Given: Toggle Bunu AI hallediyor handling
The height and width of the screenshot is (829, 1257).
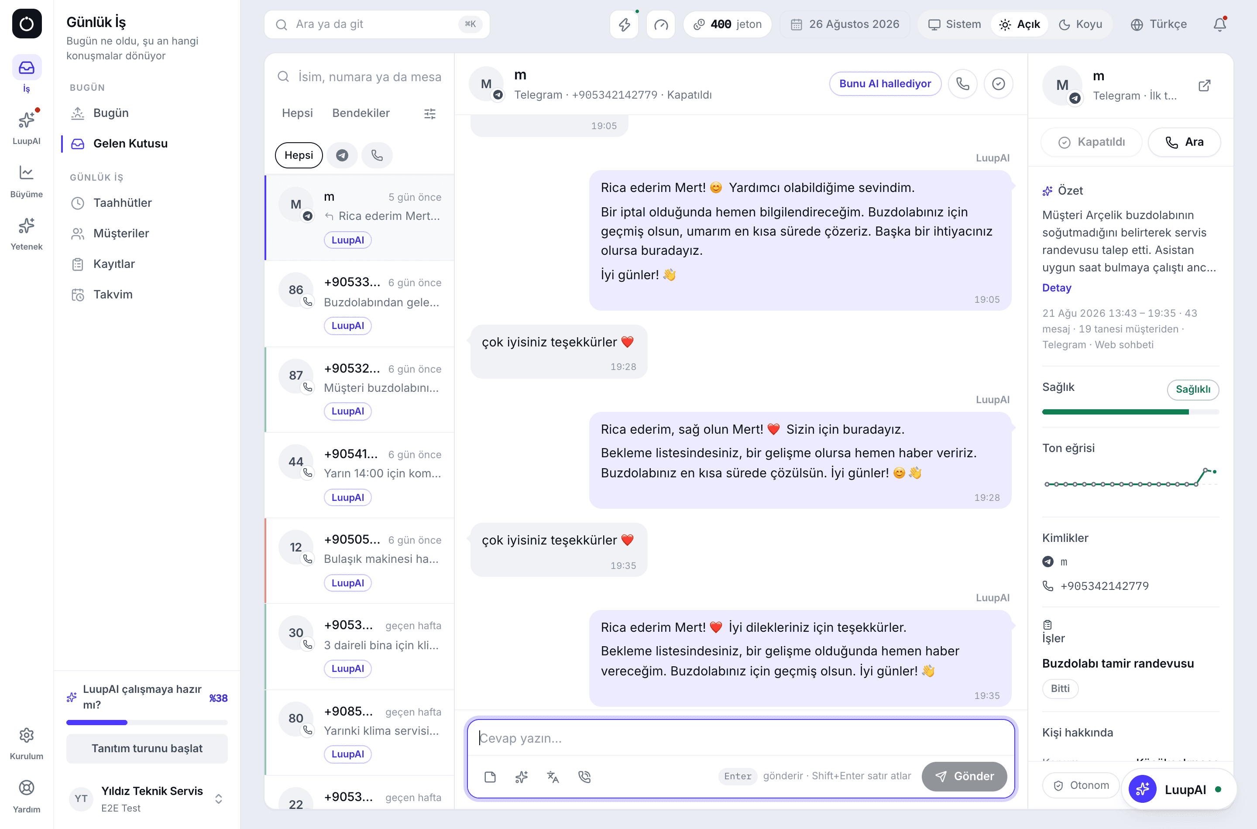Looking at the screenshot, I should (x=885, y=83).
